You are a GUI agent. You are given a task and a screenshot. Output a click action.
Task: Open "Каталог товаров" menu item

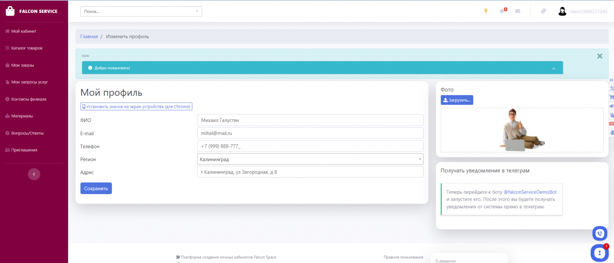[x=24, y=48]
